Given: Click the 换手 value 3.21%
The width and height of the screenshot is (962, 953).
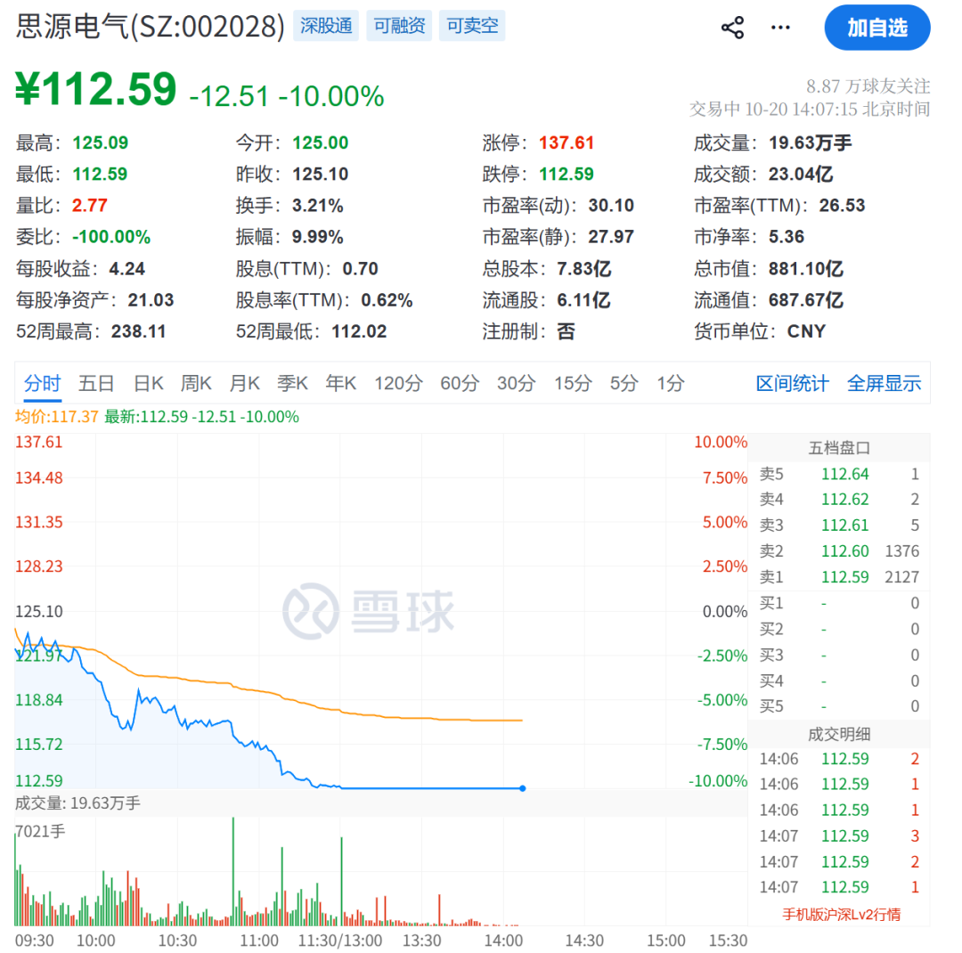Looking at the screenshot, I should (317, 206).
